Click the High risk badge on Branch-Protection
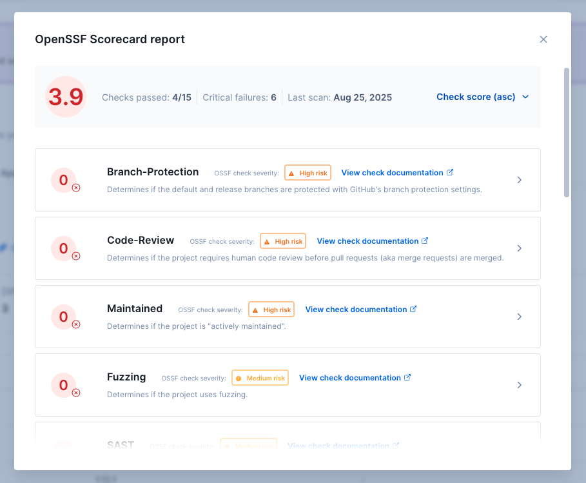The width and height of the screenshot is (586, 483). pyautogui.click(x=308, y=173)
